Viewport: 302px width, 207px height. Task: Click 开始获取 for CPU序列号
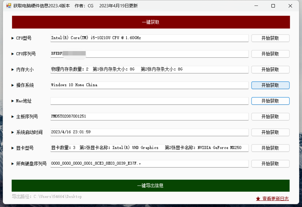[270, 54]
